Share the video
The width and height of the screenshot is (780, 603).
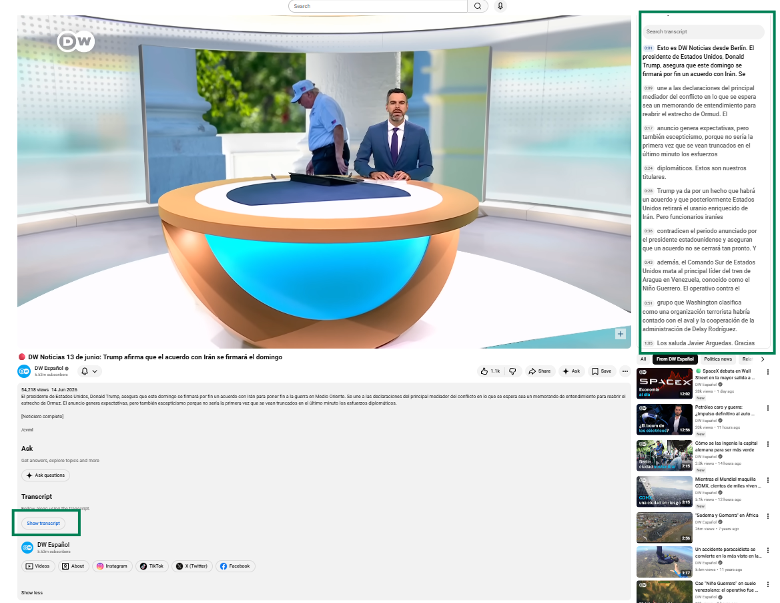(x=540, y=371)
